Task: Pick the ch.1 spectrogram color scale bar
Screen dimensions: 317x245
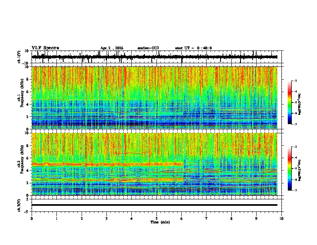Action: tap(290, 102)
